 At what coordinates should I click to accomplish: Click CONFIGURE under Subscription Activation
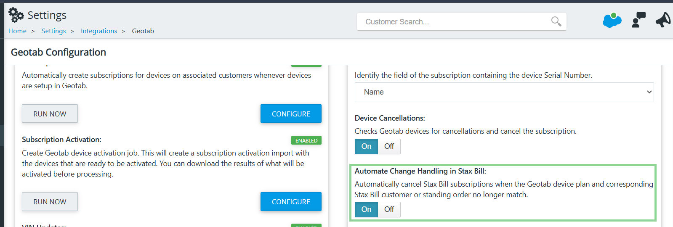[291, 202]
